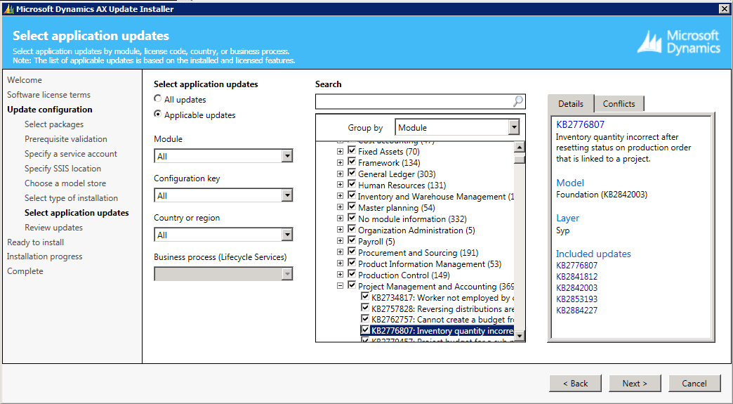
Task: Toggle the Human Resources checkbox
Action: [352, 185]
